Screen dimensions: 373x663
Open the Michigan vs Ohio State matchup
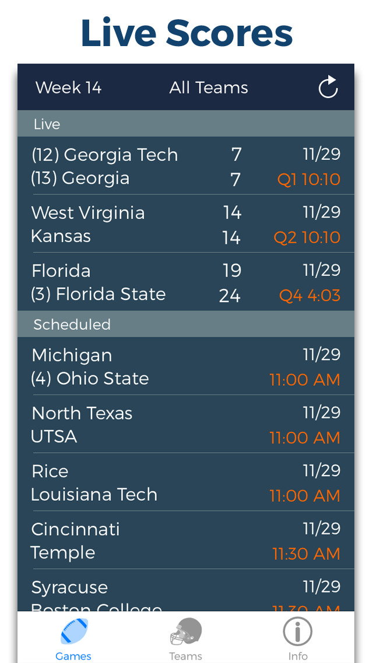pyautogui.click(x=185, y=367)
